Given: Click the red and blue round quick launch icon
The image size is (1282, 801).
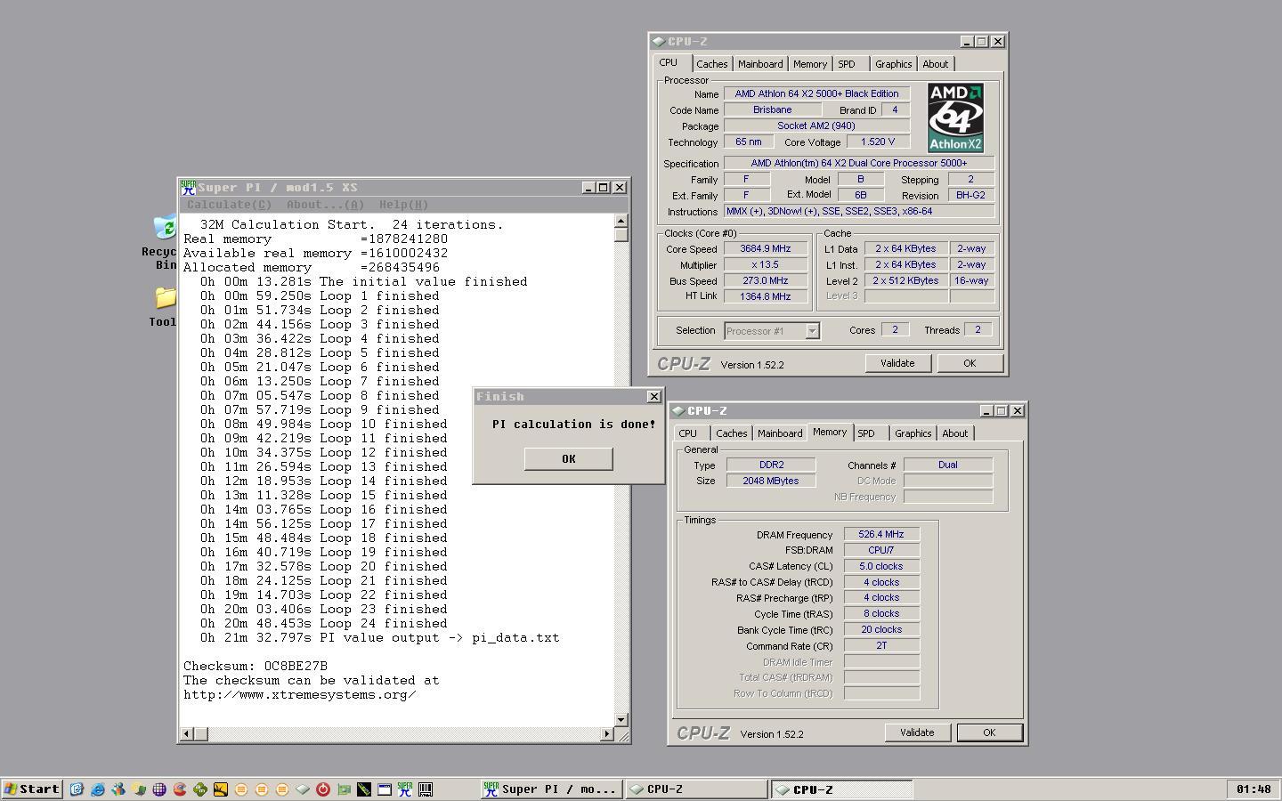Looking at the screenshot, I should (x=180, y=789).
